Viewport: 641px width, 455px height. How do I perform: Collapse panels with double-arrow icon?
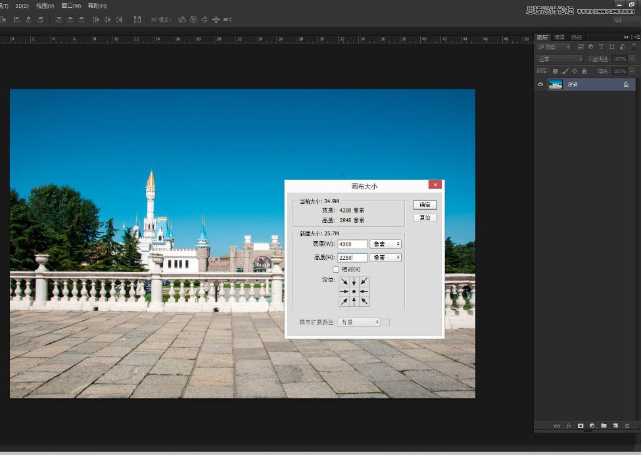(627, 37)
